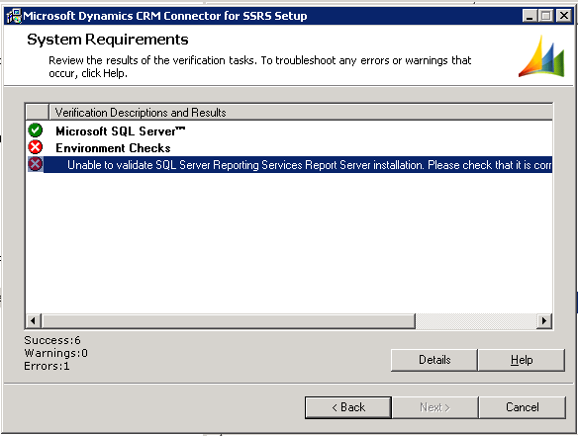Click the horizontal scrollbar left arrow
Screen dimensions: 578x436
click(x=34, y=320)
